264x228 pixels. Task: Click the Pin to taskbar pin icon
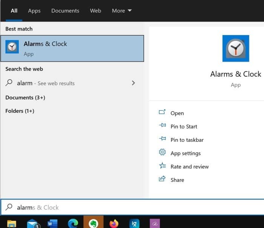coord(163,139)
